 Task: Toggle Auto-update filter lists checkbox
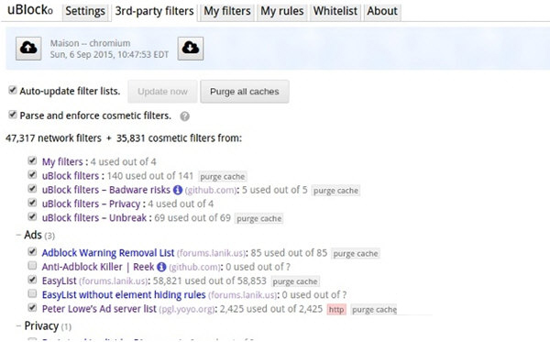pyautogui.click(x=13, y=90)
